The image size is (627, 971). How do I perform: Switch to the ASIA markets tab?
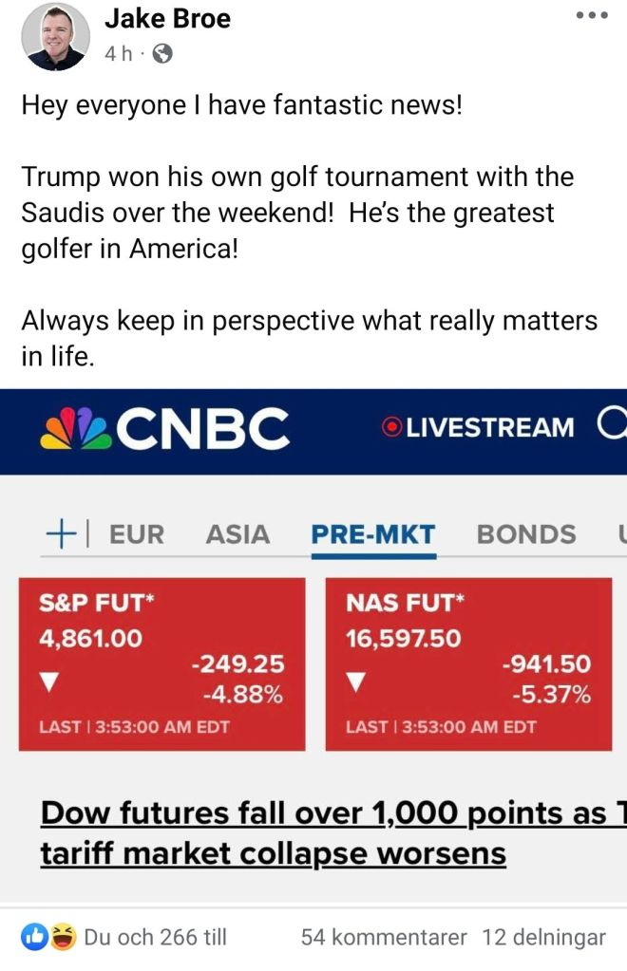tap(237, 534)
